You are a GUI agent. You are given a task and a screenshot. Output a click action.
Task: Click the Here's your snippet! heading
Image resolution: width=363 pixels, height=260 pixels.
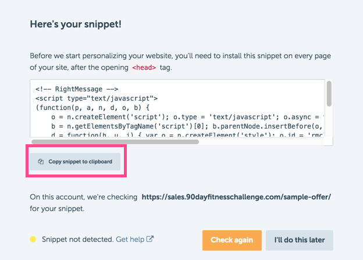76,24
